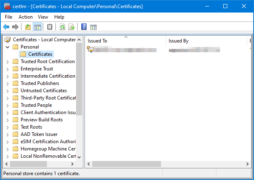Open the Help menu
Screen dimensions: 254x180
(59, 17)
